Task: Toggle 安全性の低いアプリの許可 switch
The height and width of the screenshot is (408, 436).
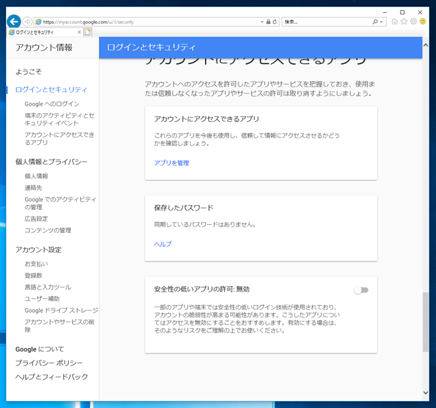Action: pos(361,290)
